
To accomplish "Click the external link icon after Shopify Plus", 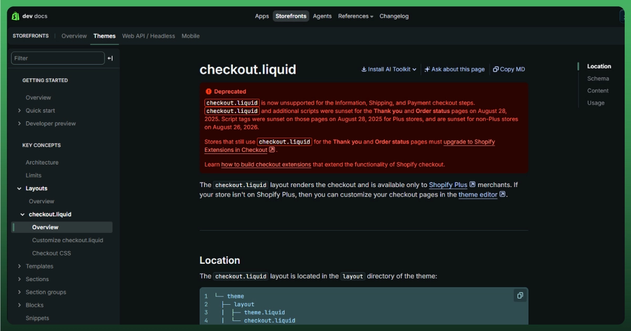I will click(x=472, y=184).
